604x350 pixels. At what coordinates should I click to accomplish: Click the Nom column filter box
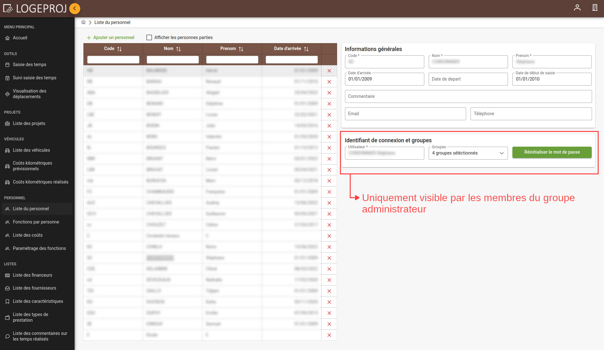(172, 59)
